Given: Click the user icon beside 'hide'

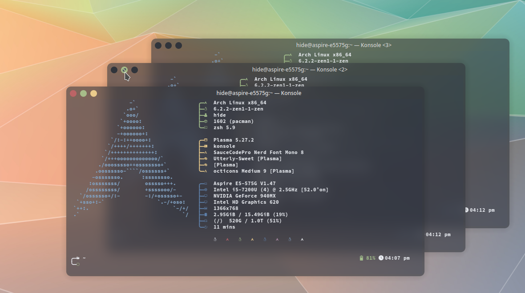Looking at the screenshot, I should tap(206, 115).
